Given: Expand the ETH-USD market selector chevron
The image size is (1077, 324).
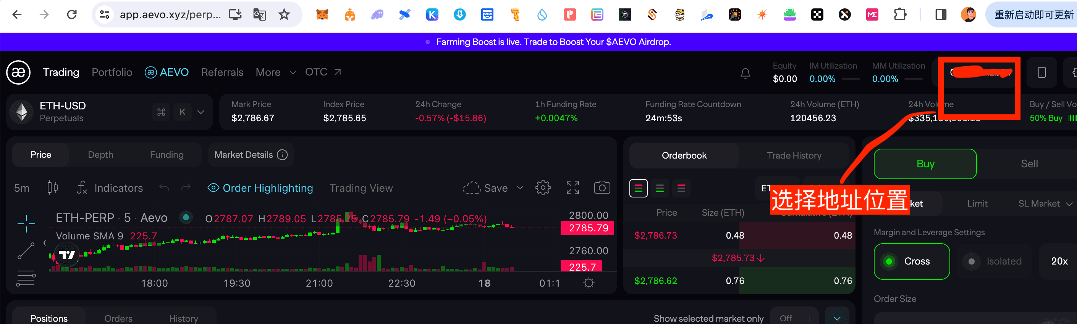Looking at the screenshot, I should point(201,112).
